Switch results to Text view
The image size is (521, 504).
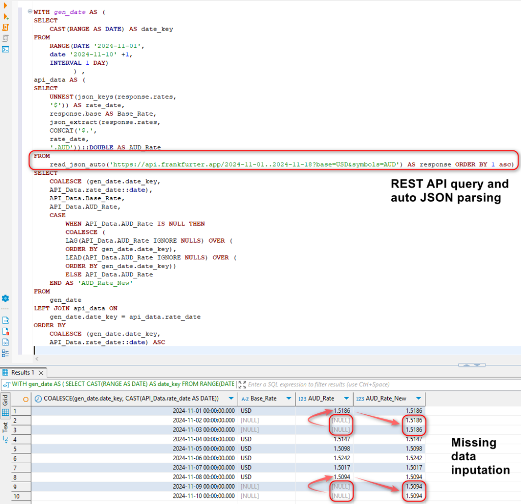point(5,431)
